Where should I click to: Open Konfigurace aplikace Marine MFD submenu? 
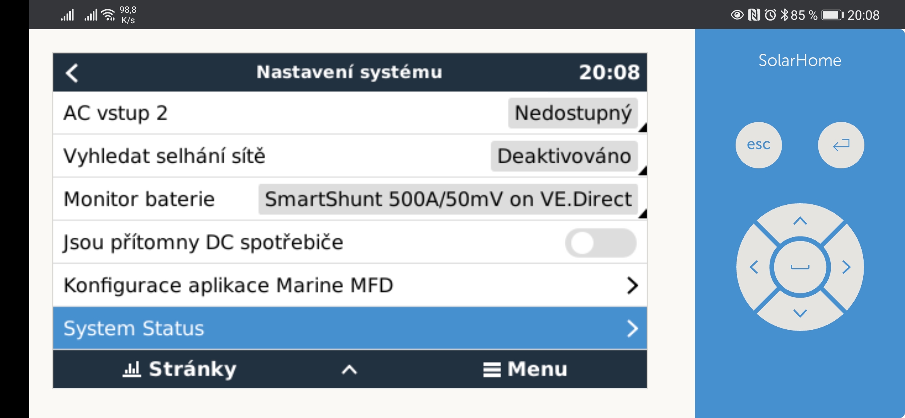pos(350,285)
